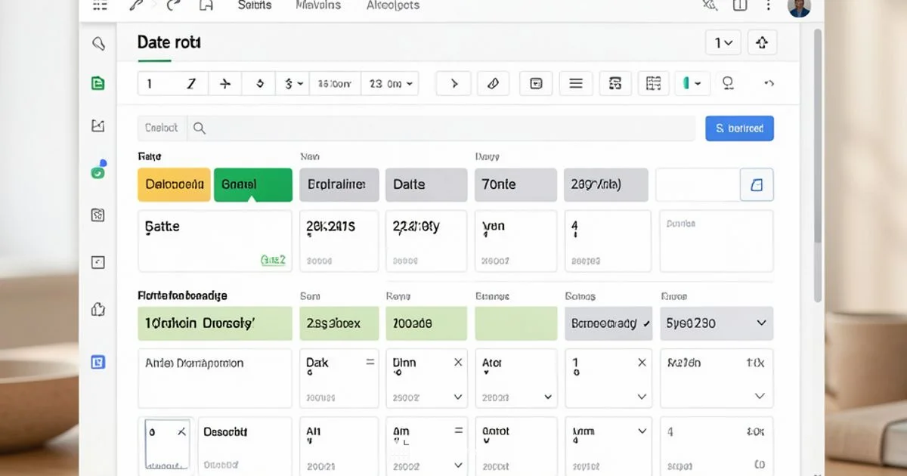Open the version number dropdown near the title
This screenshot has height=476, width=907.
pyautogui.click(x=723, y=42)
